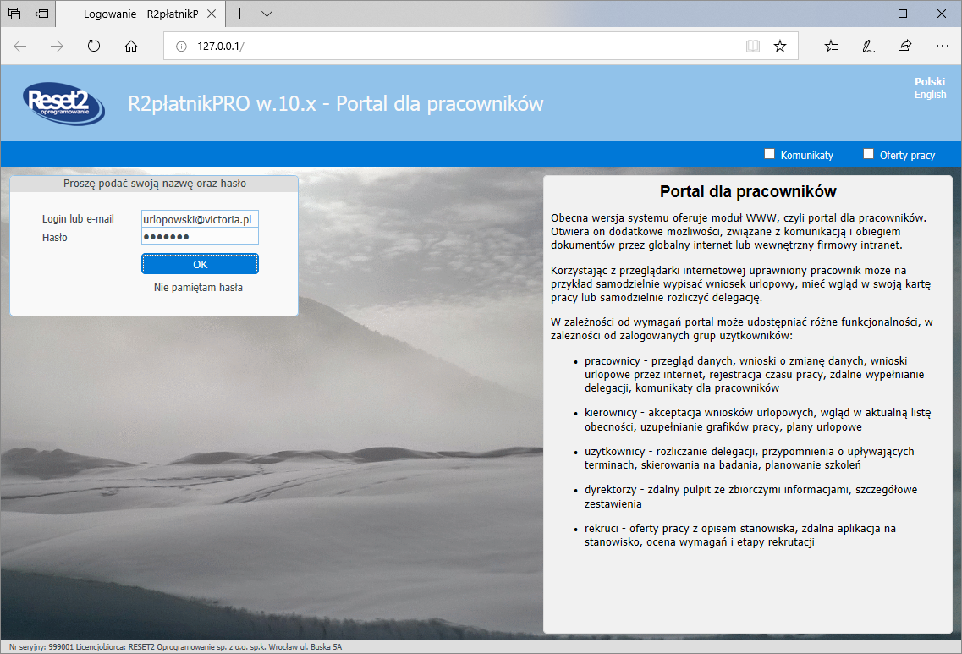
Task: Close the browser window
Action: tap(941, 14)
